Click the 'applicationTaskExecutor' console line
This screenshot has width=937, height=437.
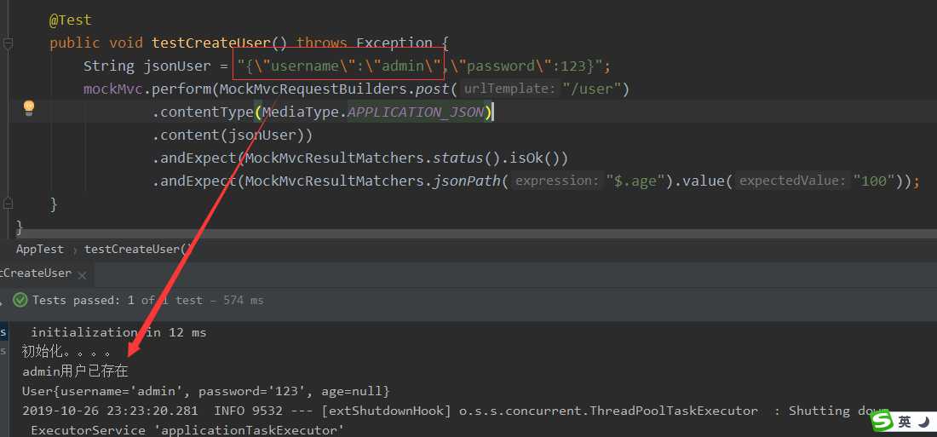[187, 430]
